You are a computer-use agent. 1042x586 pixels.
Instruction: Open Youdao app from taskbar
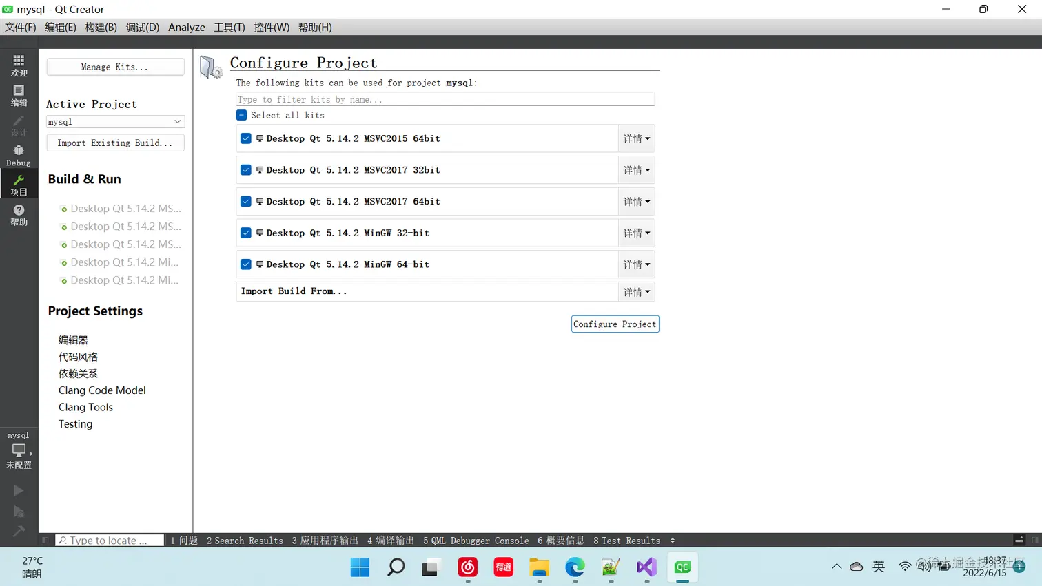click(x=503, y=567)
